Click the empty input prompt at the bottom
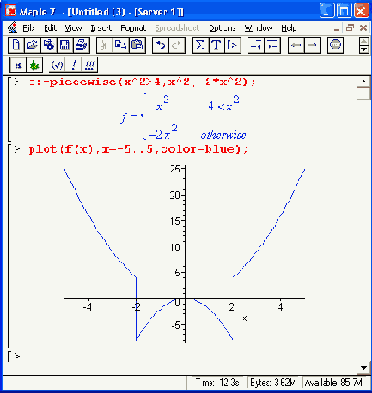The image size is (372, 393). pyautogui.click(x=17, y=356)
